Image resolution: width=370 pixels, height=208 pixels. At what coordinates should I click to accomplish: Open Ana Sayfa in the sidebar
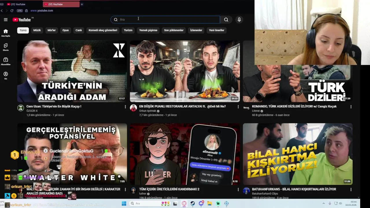point(5,33)
